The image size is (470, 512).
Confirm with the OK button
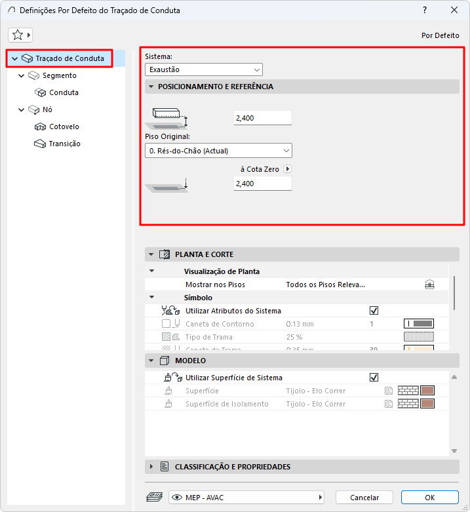point(430,498)
